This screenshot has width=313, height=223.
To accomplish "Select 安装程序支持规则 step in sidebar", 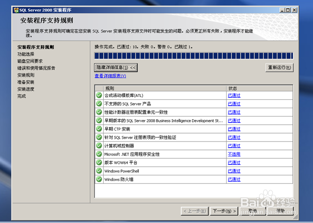I will click(x=36, y=47).
